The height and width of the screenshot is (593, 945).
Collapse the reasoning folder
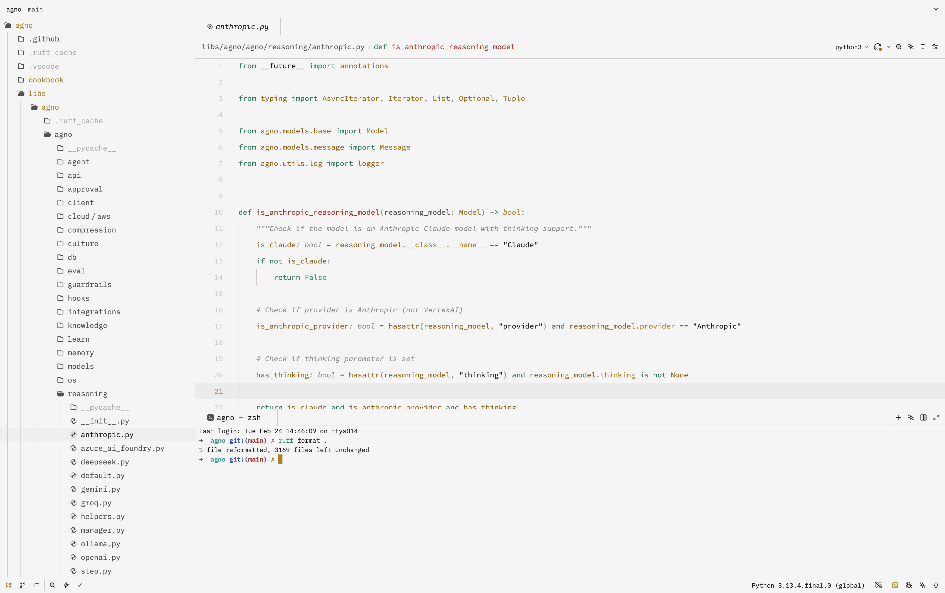(87, 393)
